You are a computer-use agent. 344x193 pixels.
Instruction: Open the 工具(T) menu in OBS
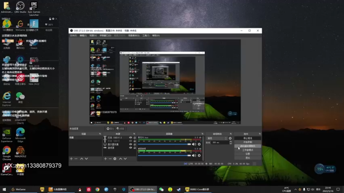tap(146, 36)
